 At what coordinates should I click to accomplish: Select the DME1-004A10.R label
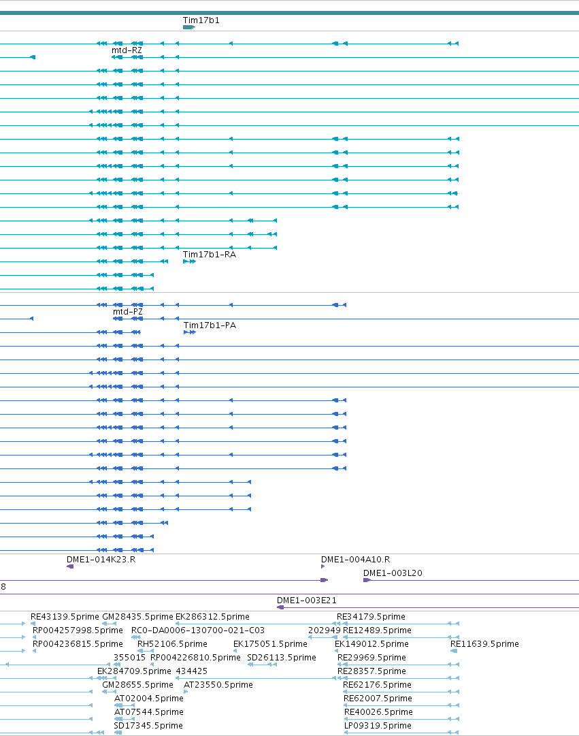click(x=355, y=560)
